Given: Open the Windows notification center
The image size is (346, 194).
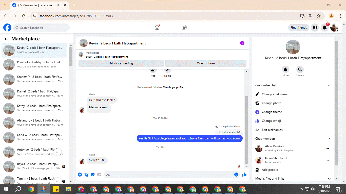Looking at the screenshot, I should [338, 189].
